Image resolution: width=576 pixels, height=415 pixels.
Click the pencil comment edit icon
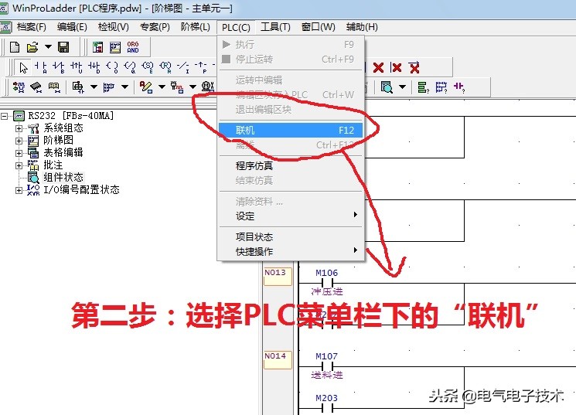[146, 87]
